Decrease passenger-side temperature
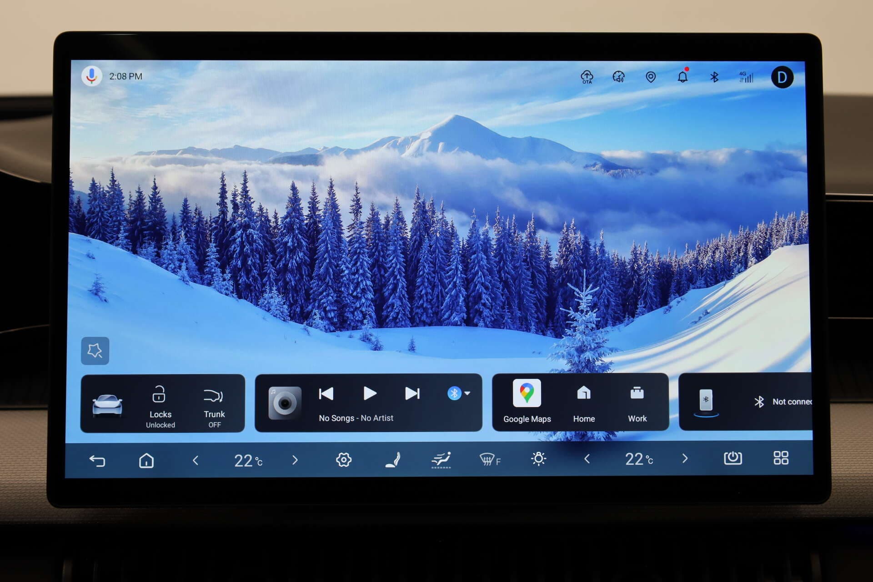Viewport: 873px width, 582px height. (x=587, y=459)
